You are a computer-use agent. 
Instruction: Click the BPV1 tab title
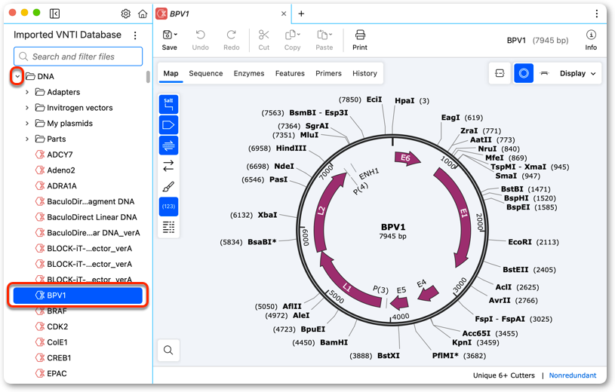pos(180,14)
